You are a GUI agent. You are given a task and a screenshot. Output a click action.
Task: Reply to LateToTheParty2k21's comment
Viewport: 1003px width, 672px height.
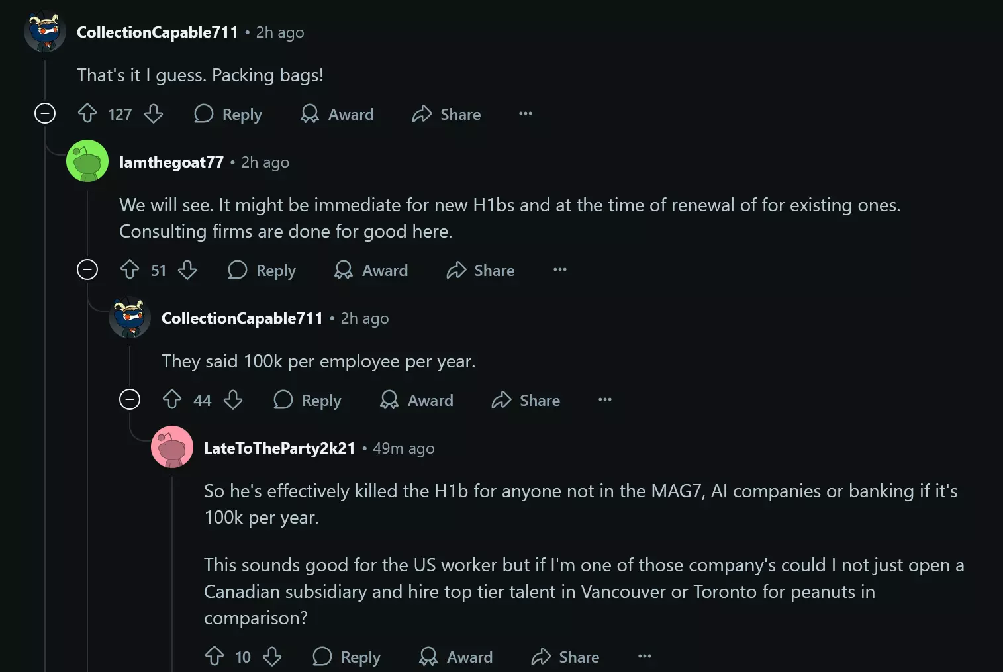point(347,657)
